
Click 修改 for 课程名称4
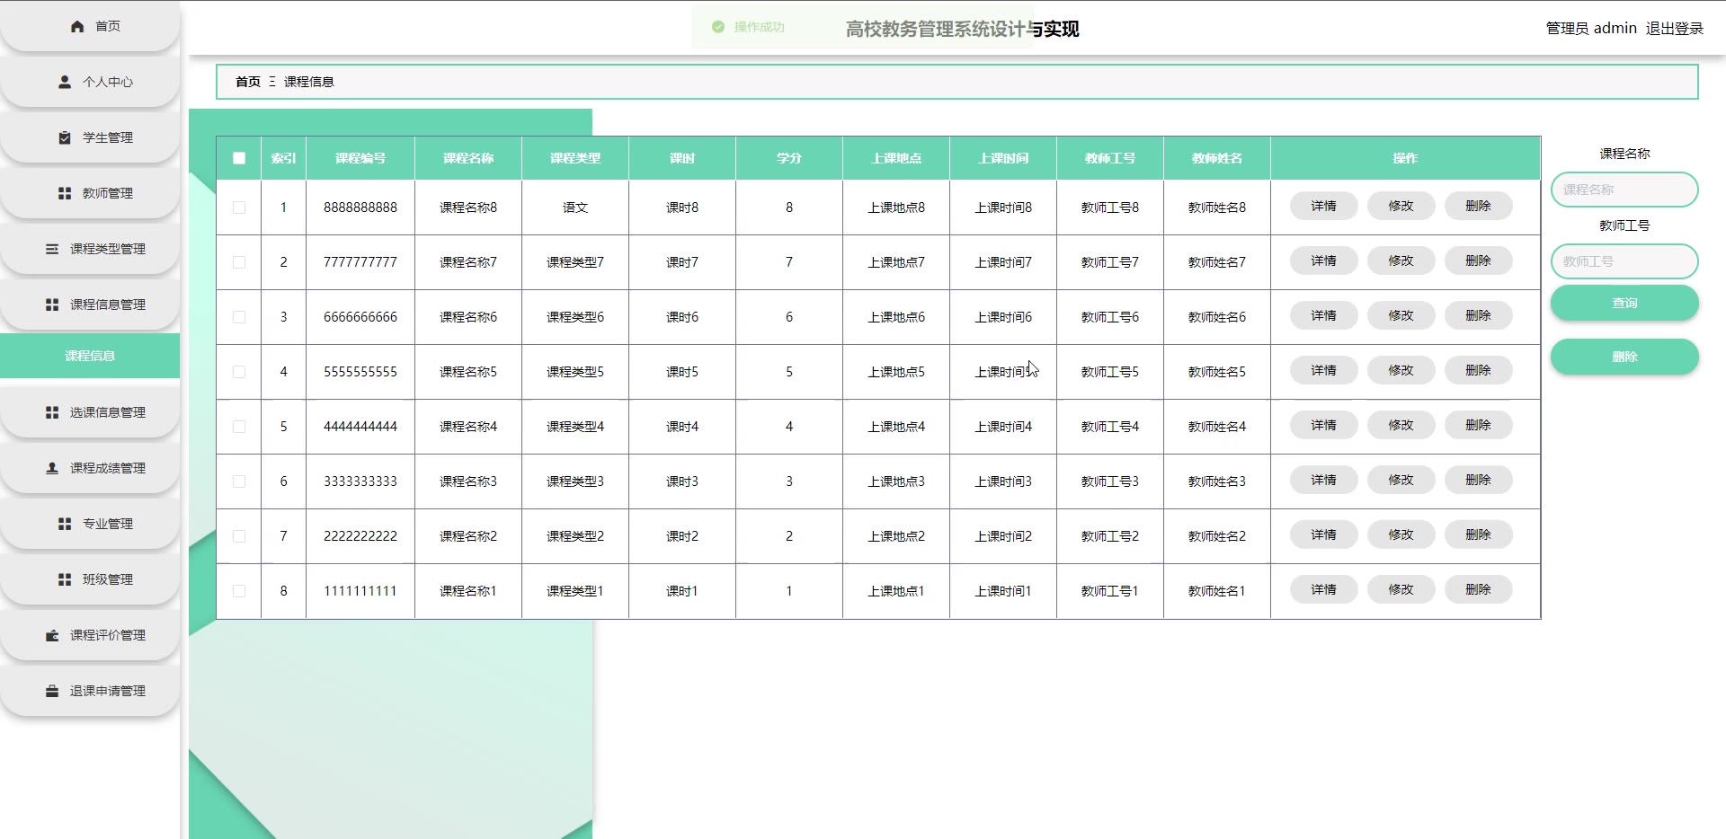click(1401, 426)
